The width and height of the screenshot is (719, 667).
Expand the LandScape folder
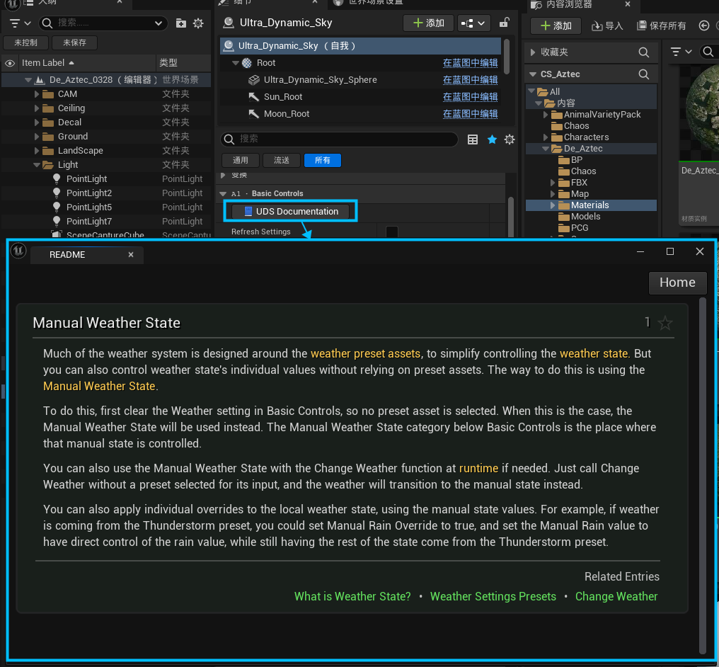(x=37, y=151)
